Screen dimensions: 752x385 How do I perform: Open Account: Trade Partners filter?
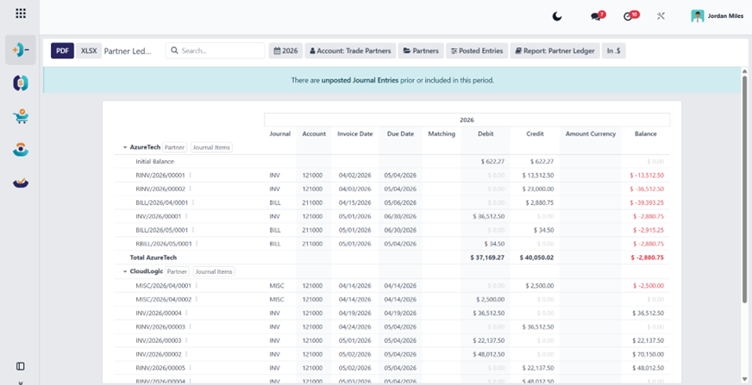(x=351, y=51)
